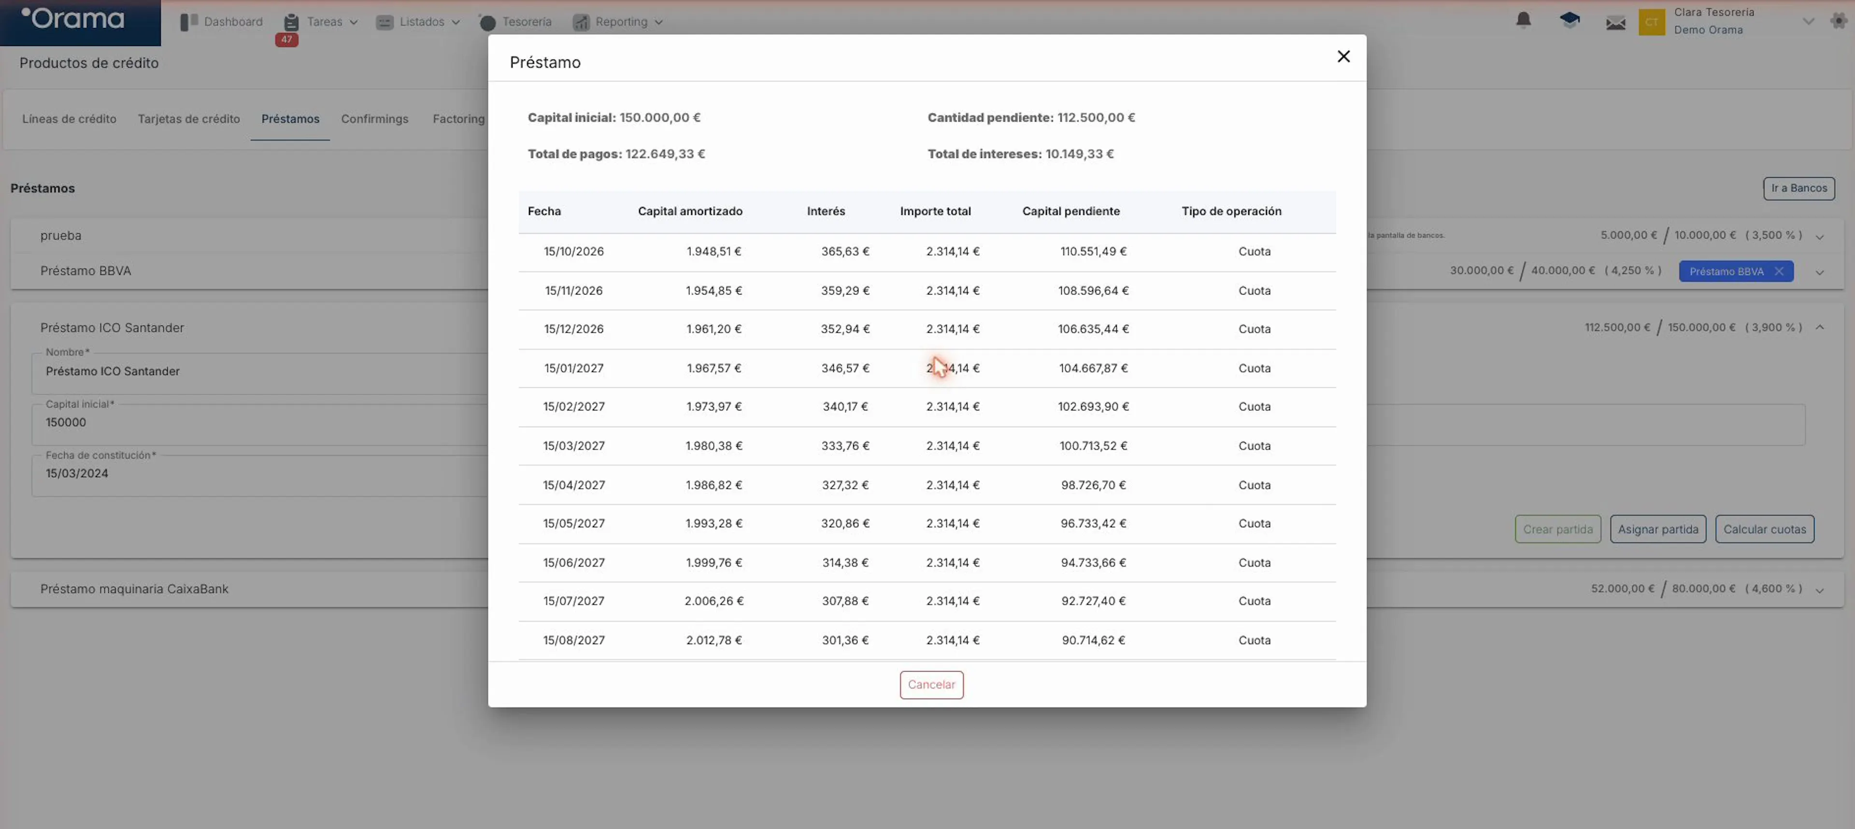Click the Crear partida button
The height and width of the screenshot is (829, 1855).
tap(1557, 529)
